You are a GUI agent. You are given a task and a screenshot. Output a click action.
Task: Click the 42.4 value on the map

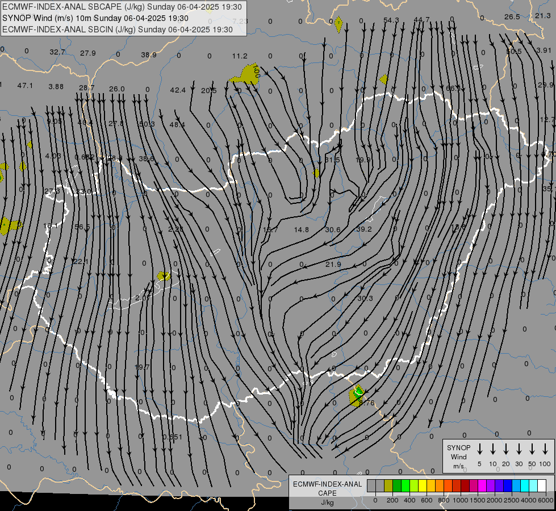(x=178, y=90)
